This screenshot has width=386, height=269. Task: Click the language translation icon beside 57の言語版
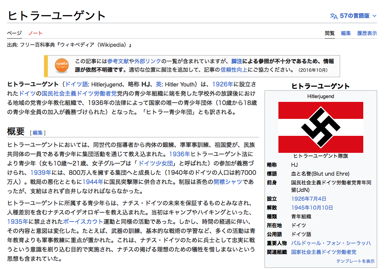tap(334, 16)
